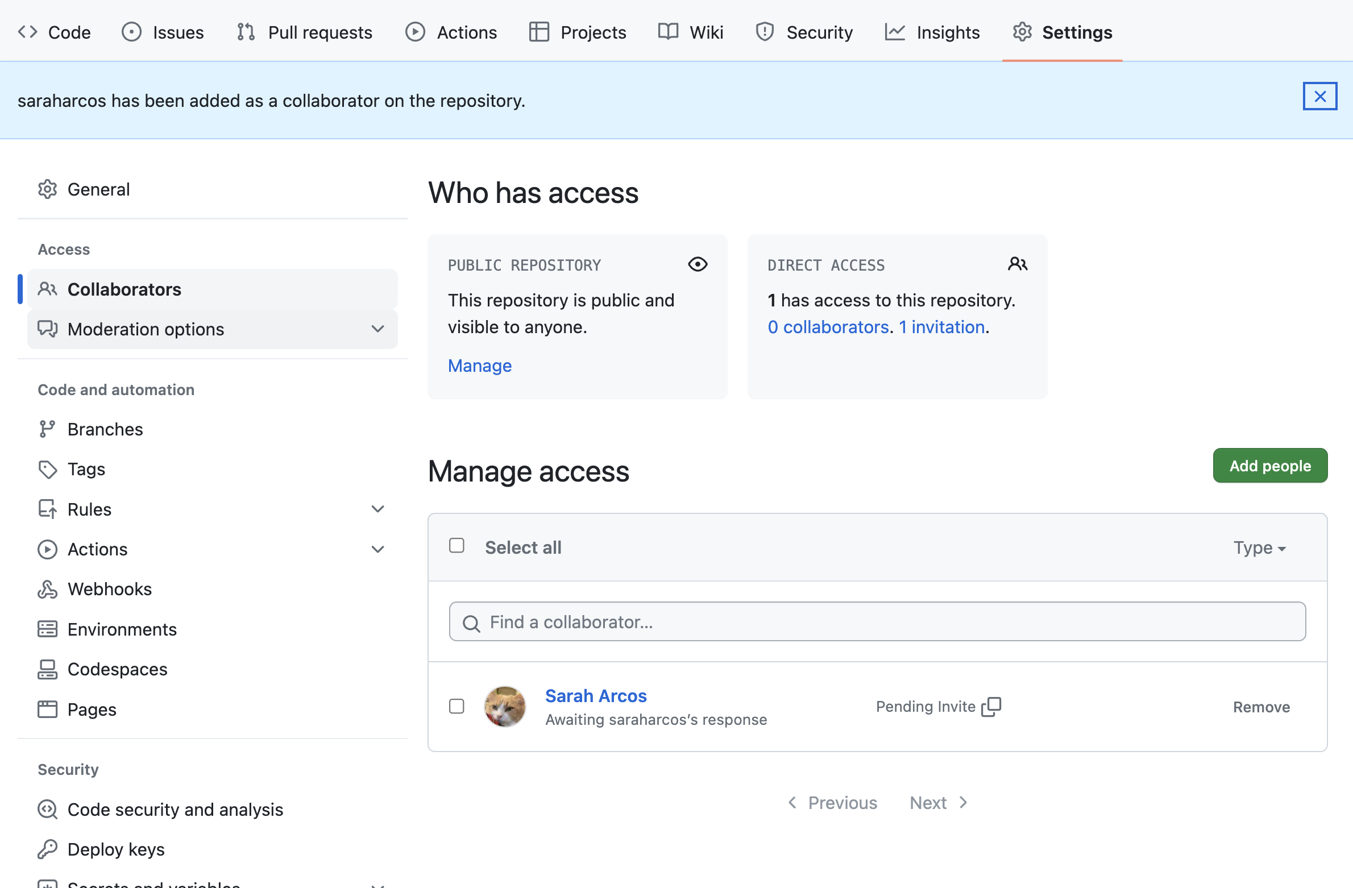
Task: Open the Type filter dropdown
Action: 1260,547
